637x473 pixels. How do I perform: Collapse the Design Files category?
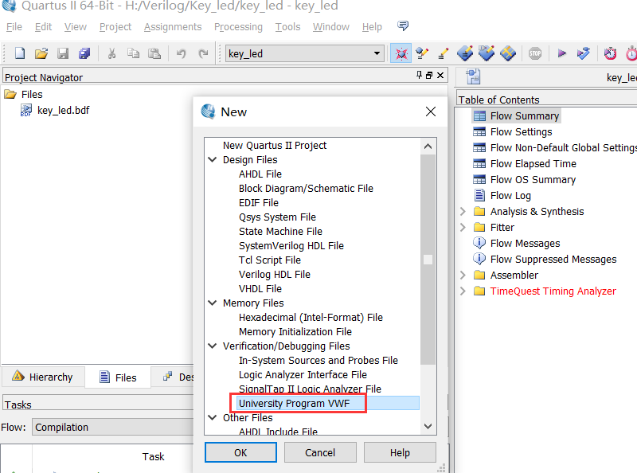tap(212, 160)
